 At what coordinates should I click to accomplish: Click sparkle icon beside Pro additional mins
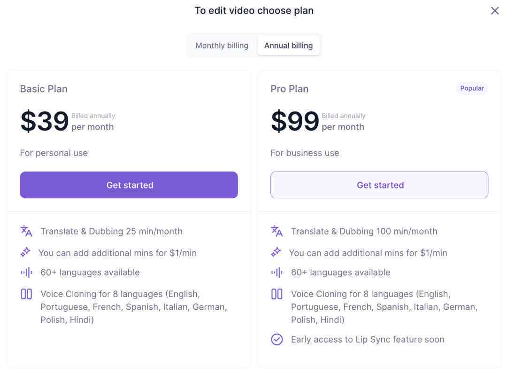click(276, 252)
